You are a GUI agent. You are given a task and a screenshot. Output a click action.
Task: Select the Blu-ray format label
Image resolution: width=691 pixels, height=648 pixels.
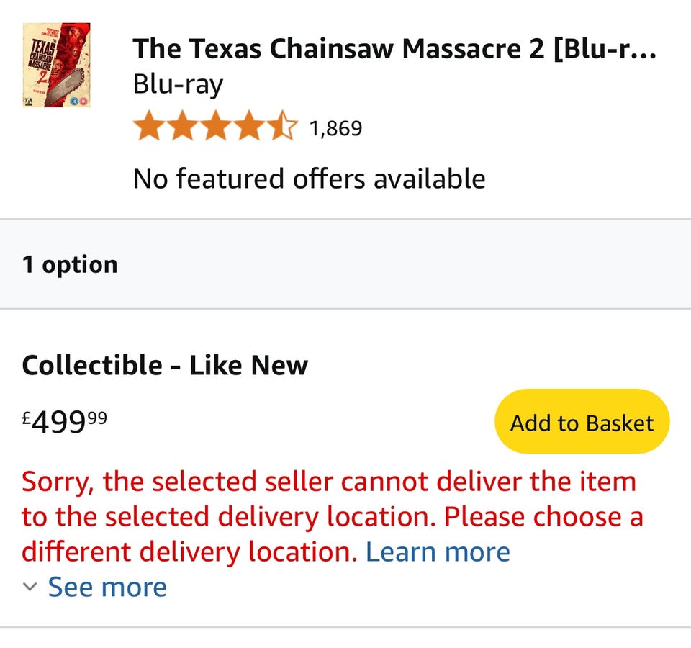coord(178,84)
